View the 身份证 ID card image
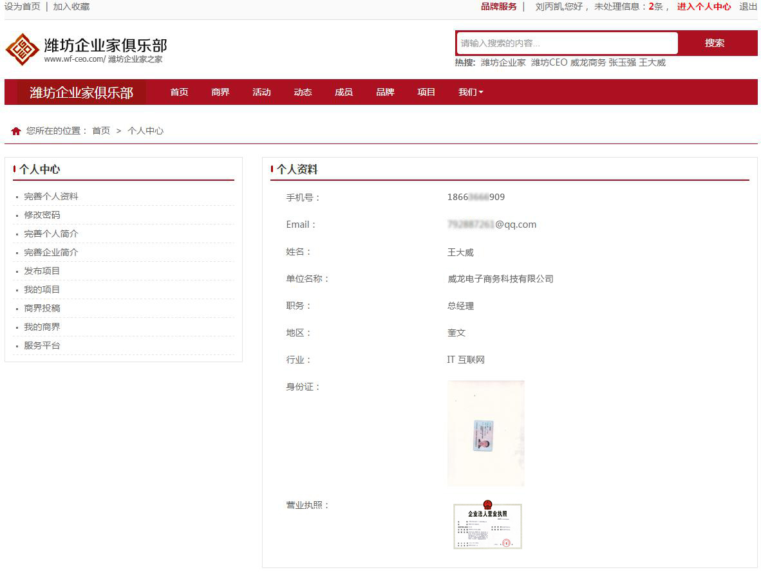The height and width of the screenshot is (579, 761). pos(486,432)
